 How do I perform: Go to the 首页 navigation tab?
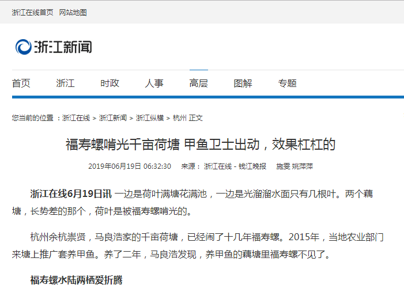(x=21, y=83)
